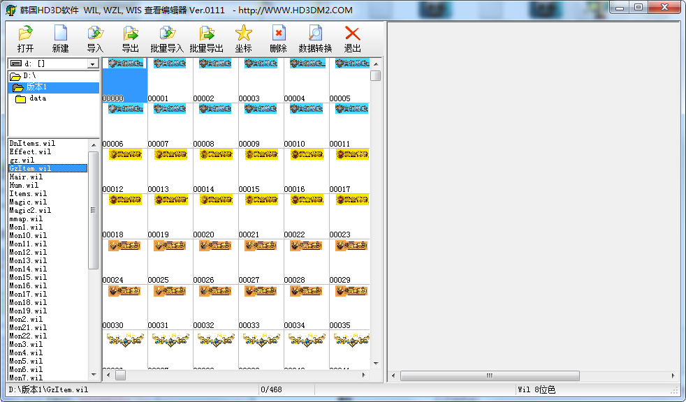Select the data folder

53,98
